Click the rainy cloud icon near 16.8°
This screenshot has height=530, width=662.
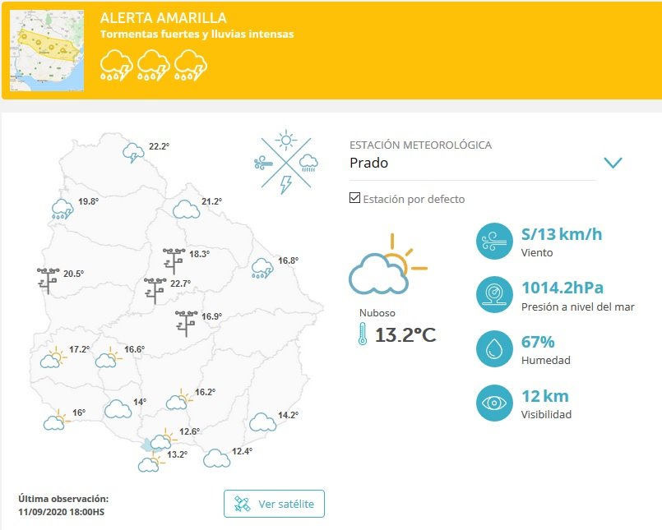coord(262,268)
